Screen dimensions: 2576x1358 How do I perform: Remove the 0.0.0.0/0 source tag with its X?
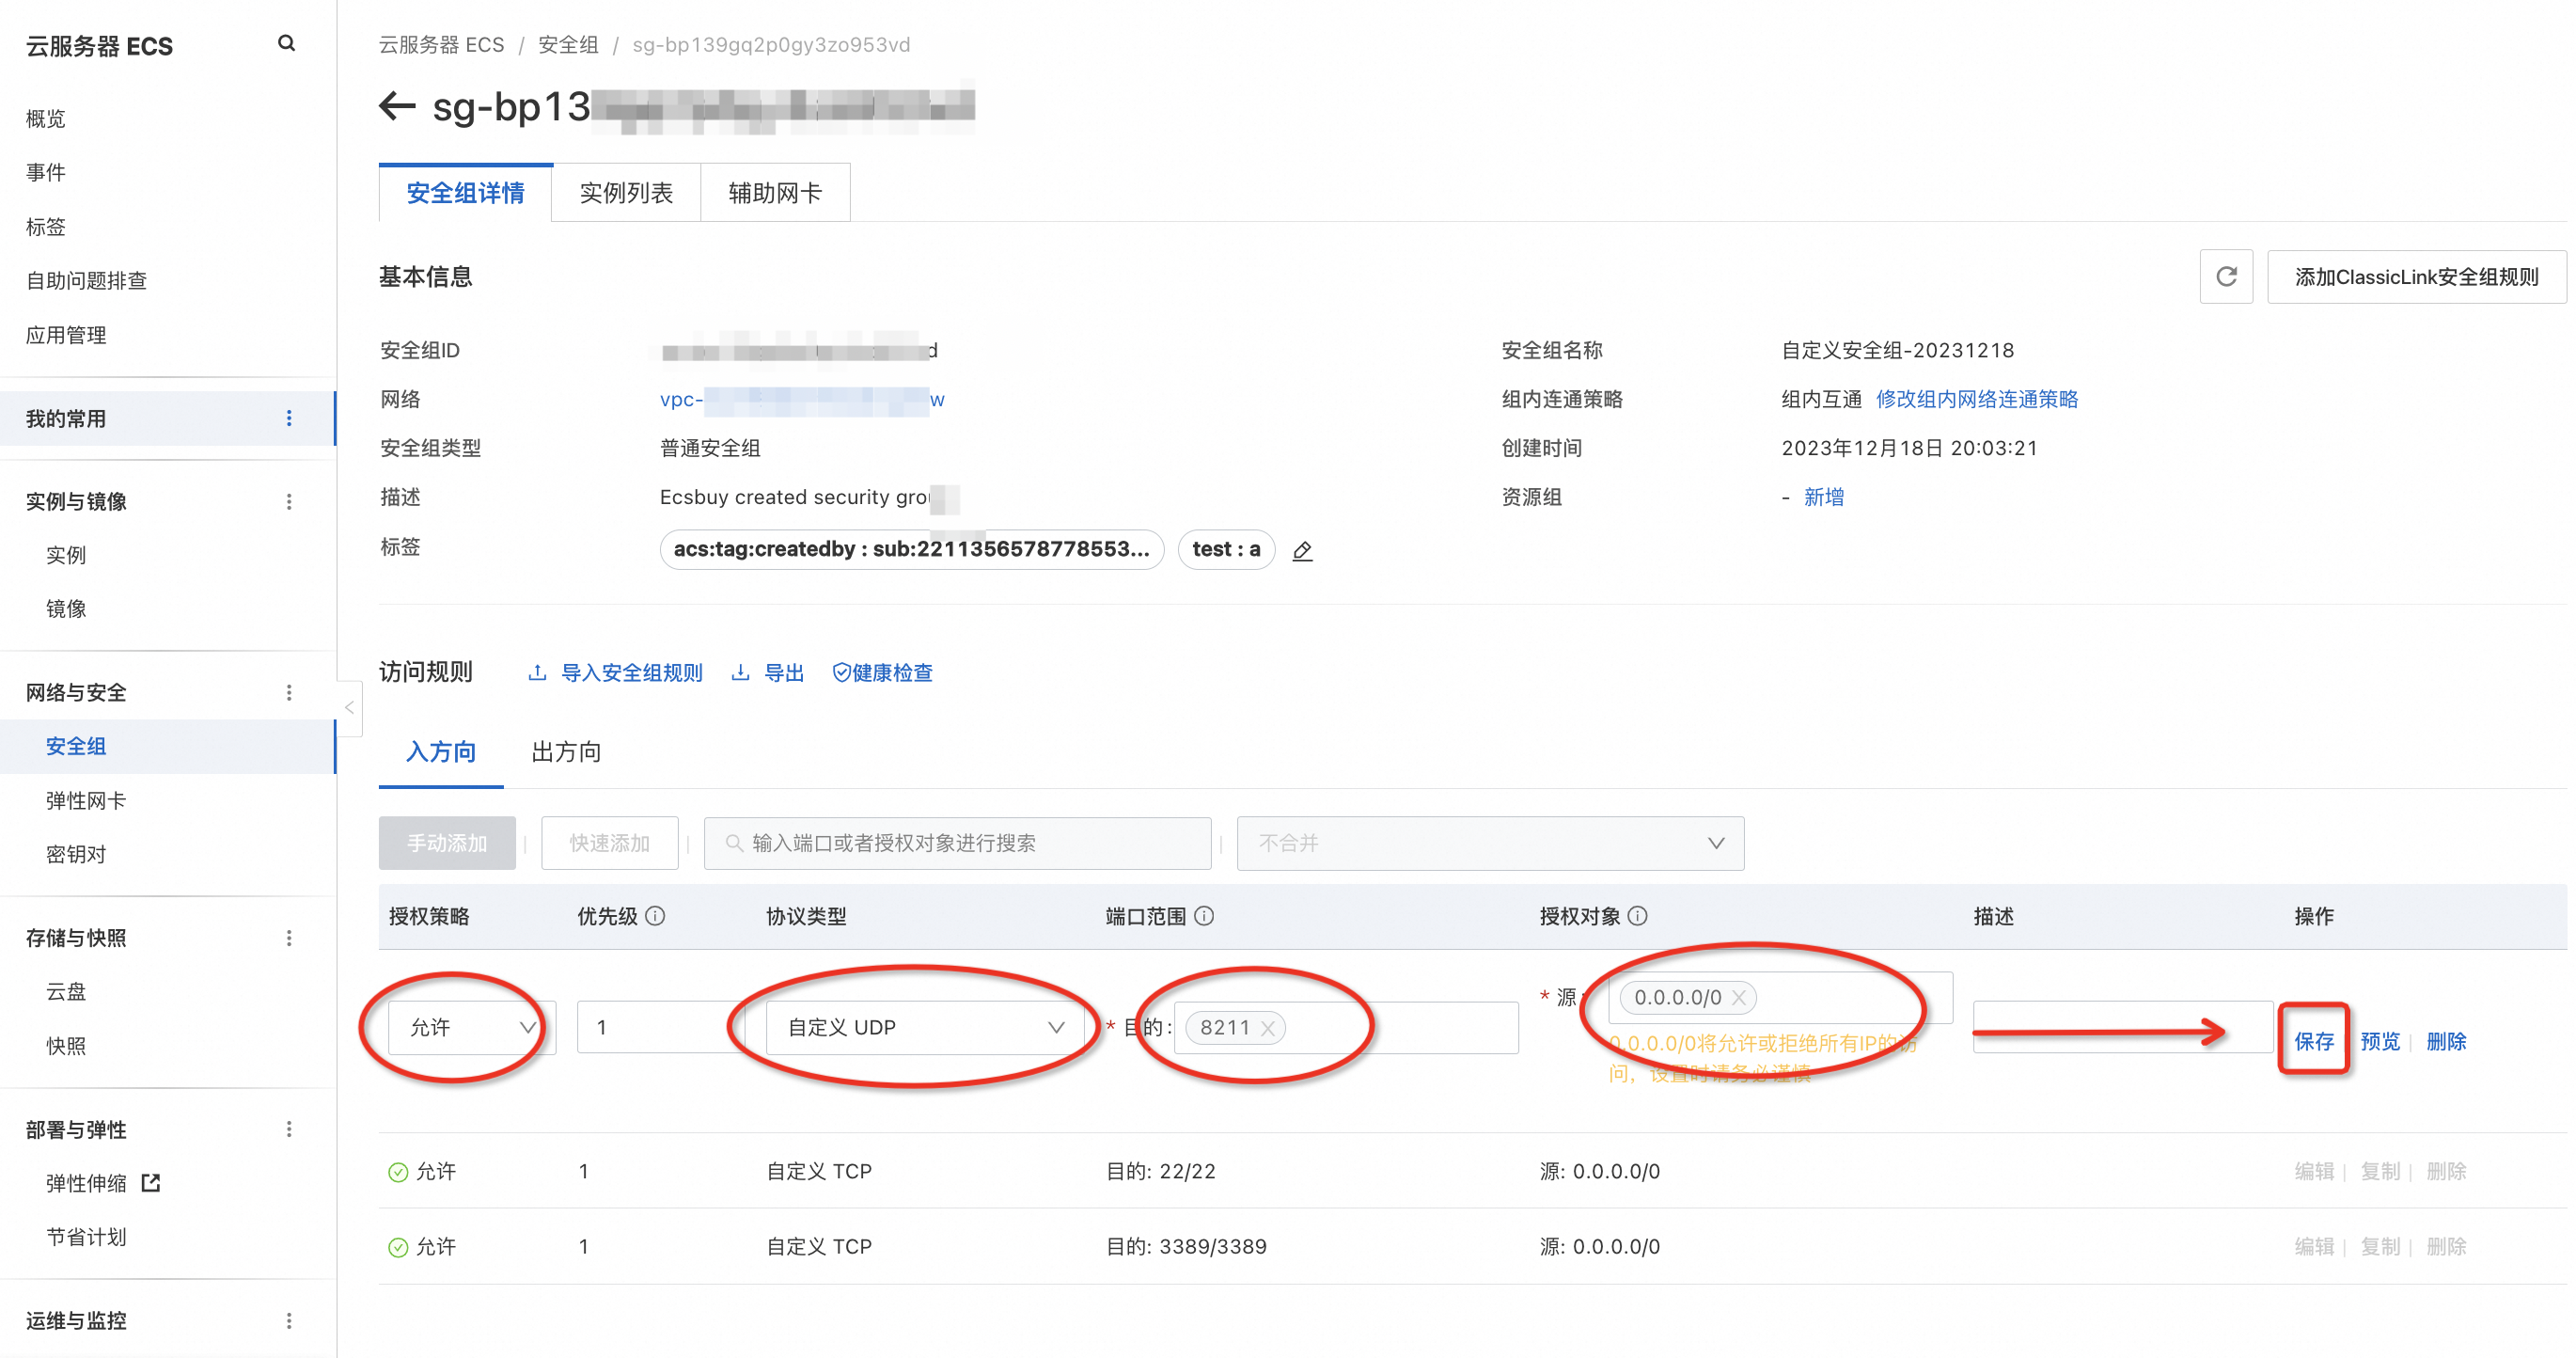pyautogui.click(x=1739, y=998)
